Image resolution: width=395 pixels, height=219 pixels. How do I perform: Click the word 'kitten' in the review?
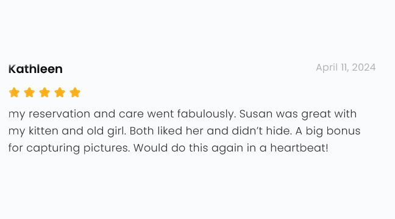(x=43, y=131)
